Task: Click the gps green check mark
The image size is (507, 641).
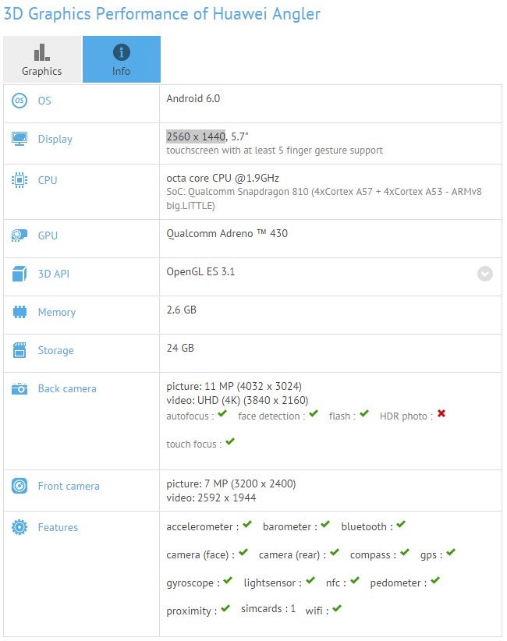Action: click(x=451, y=552)
